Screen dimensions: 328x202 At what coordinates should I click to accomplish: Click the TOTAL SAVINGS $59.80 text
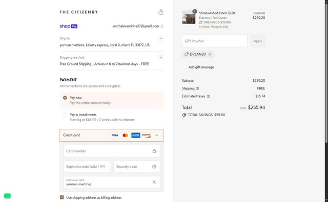point(207,115)
